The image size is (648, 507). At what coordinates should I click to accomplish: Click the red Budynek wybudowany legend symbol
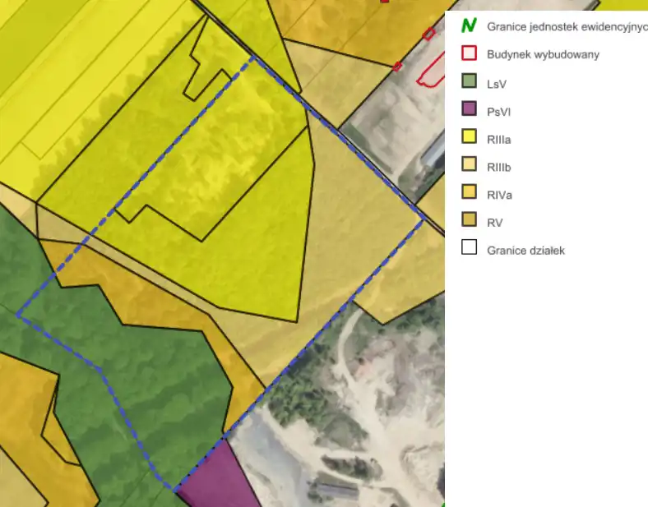point(469,54)
